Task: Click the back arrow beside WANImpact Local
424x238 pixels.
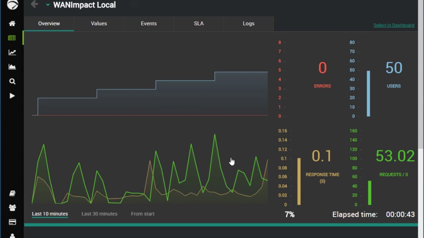Action: [34, 5]
